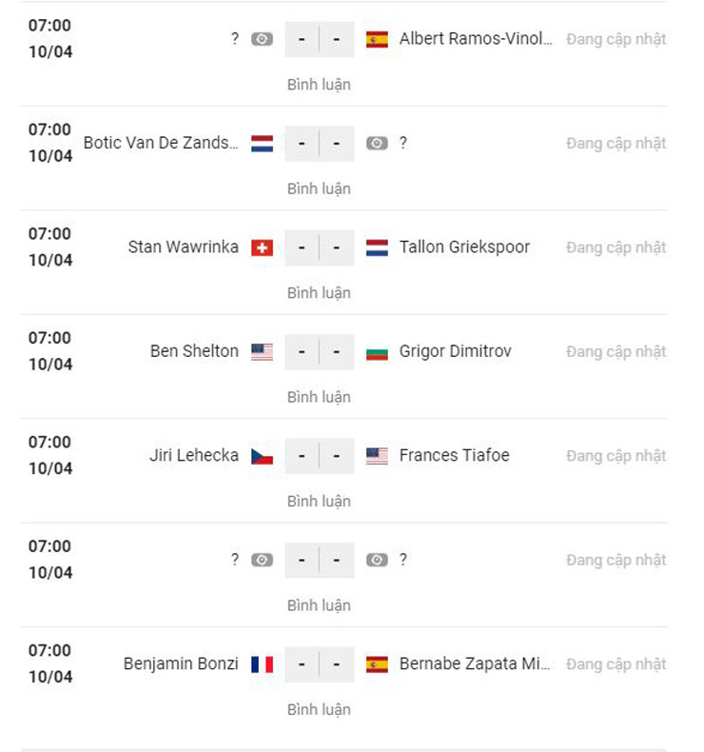The image size is (704, 752).
Task: Click score box of Shelton vs Dimitrov
Action: click(x=319, y=351)
